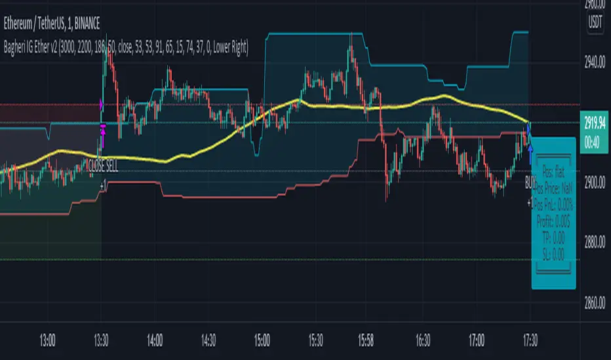Screen dimensions: 611x360
Task: Click the 14:30 time axis label
Action: pyautogui.click(x=208, y=340)
